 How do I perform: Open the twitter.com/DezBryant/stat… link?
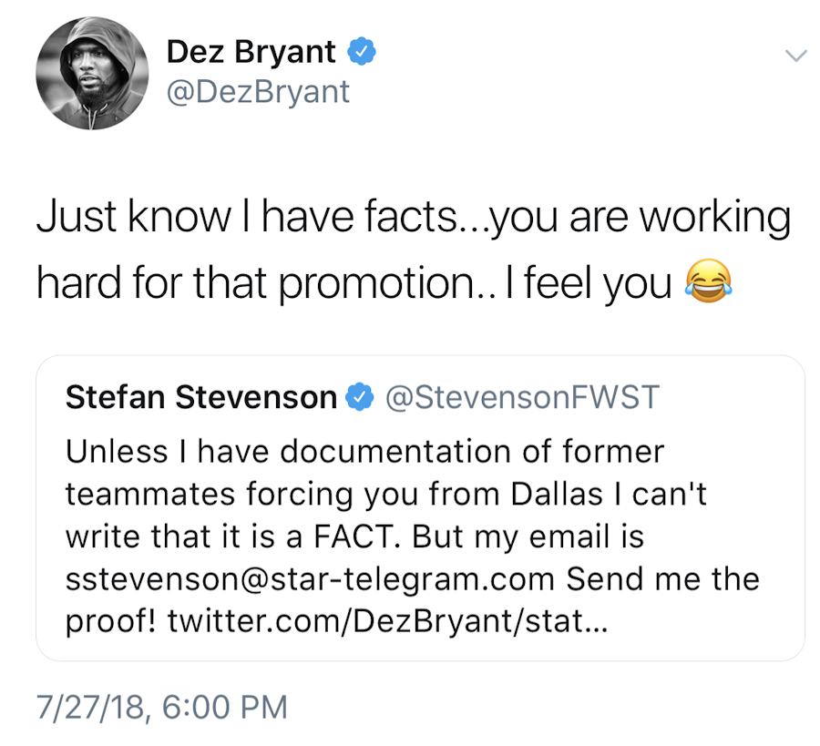[383, 621]
